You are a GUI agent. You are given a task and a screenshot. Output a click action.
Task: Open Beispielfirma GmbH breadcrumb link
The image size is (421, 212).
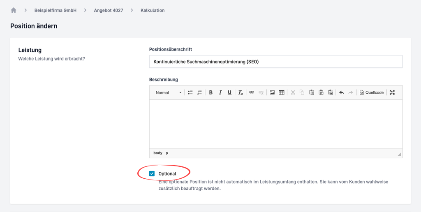pyautogui.click(x=56, y=10)
